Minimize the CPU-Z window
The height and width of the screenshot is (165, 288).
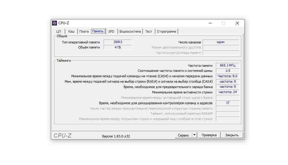click(210, 23)
